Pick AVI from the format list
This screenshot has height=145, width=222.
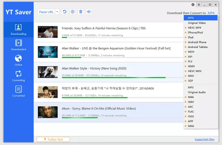[x=201, y=57]
